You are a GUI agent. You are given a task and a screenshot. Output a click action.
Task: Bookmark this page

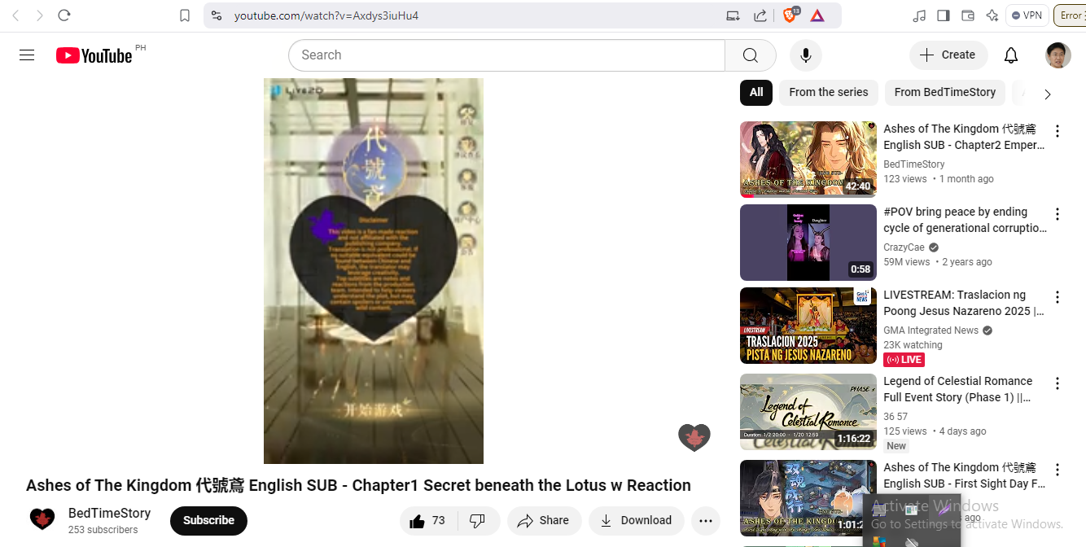185,15
